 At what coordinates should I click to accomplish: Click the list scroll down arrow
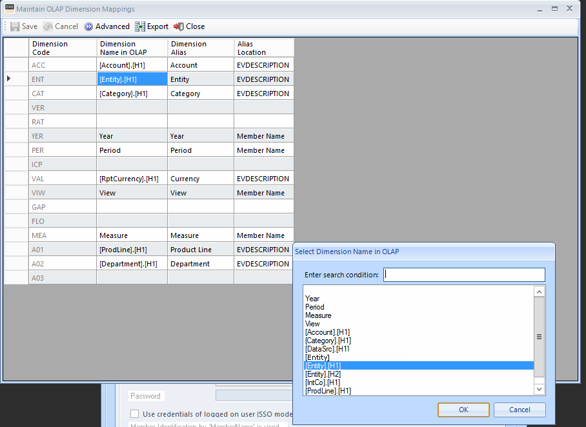coord(539,390)
